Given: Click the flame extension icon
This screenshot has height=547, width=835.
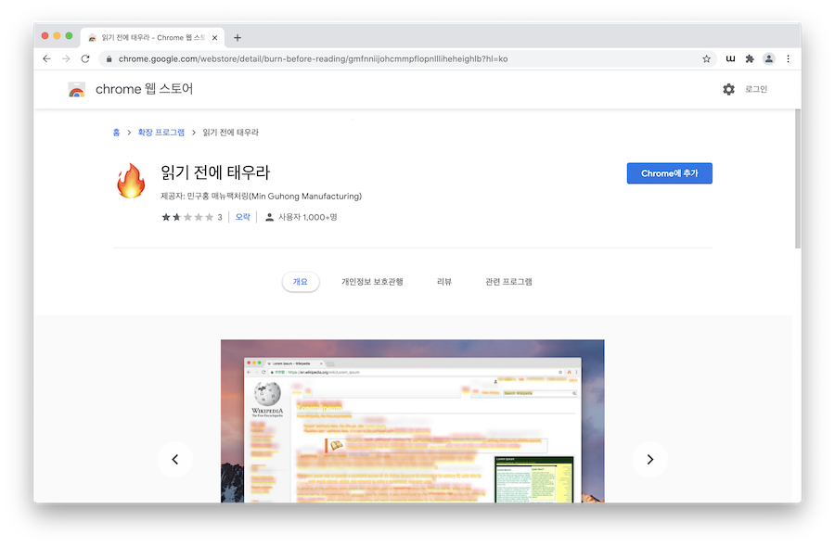Looking at the screenshot, I should (131, 181).
